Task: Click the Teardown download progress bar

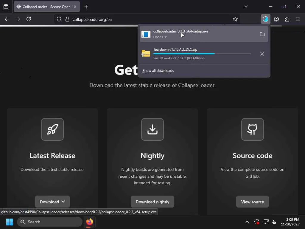Action: pyautogui.click(x=202, y=54)
